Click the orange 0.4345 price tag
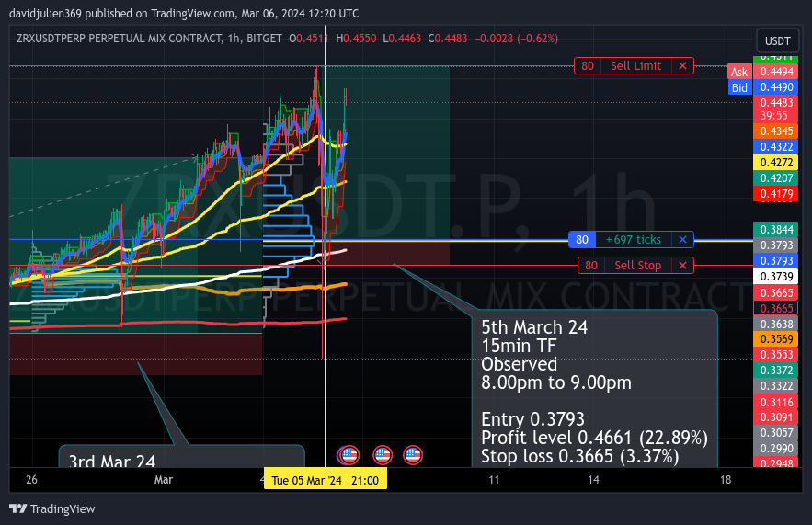Viewport: 812px width, 525px height. pos(776,131)
